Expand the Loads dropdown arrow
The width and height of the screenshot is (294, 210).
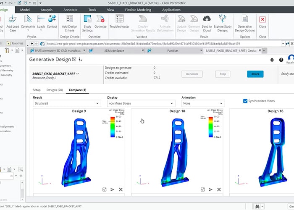(41, 30)
